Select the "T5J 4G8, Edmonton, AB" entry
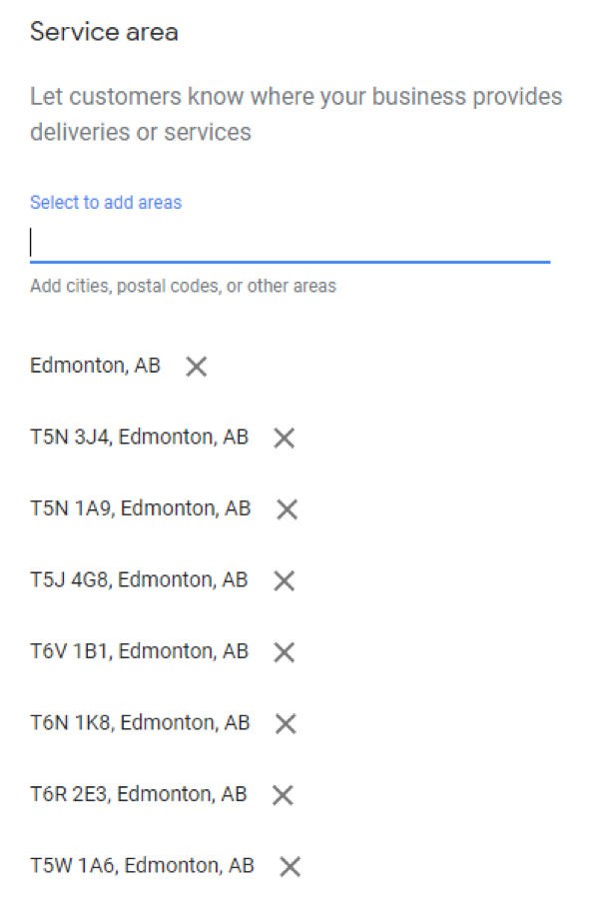Viewport: 599px width, 909px height. coord(139,579)
